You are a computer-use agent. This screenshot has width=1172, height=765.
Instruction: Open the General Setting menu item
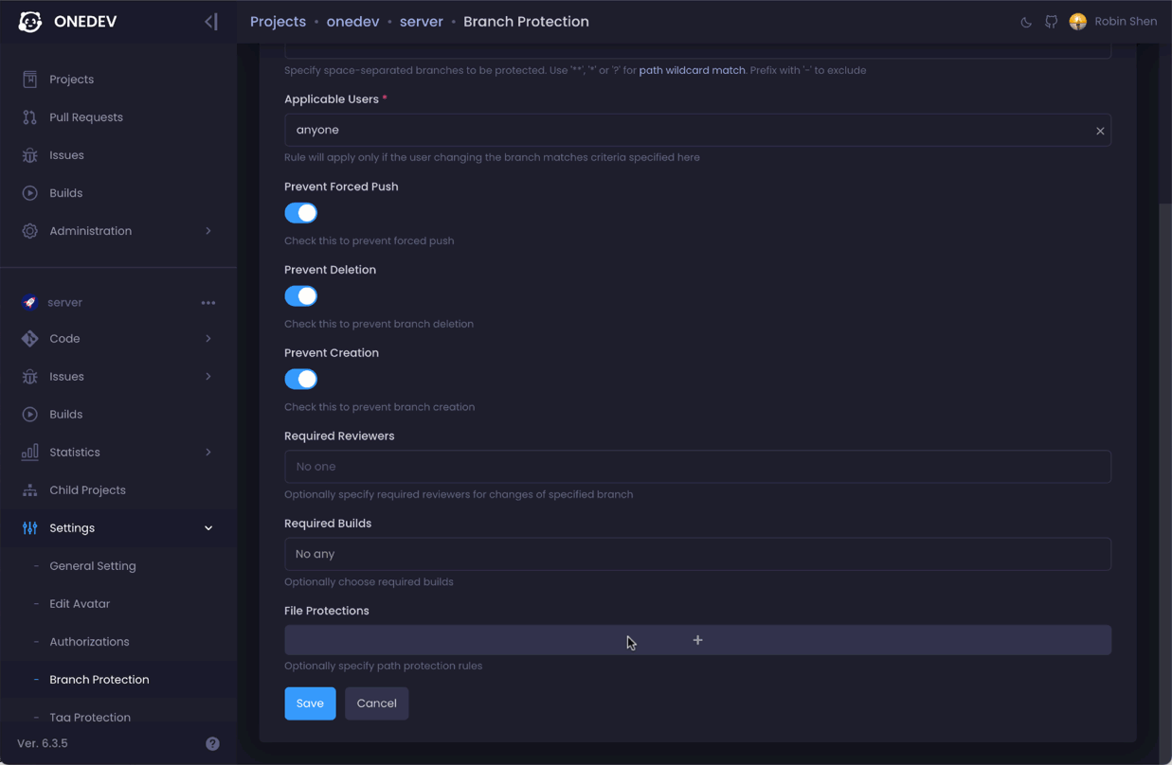pyautogui.click(x=93, y=566)
